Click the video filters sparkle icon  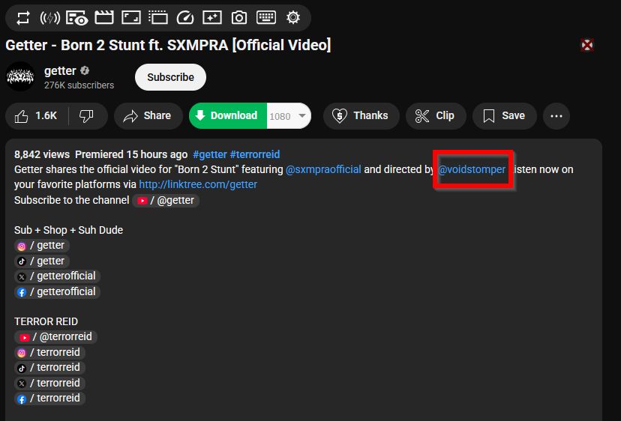(x=212, y=18)
